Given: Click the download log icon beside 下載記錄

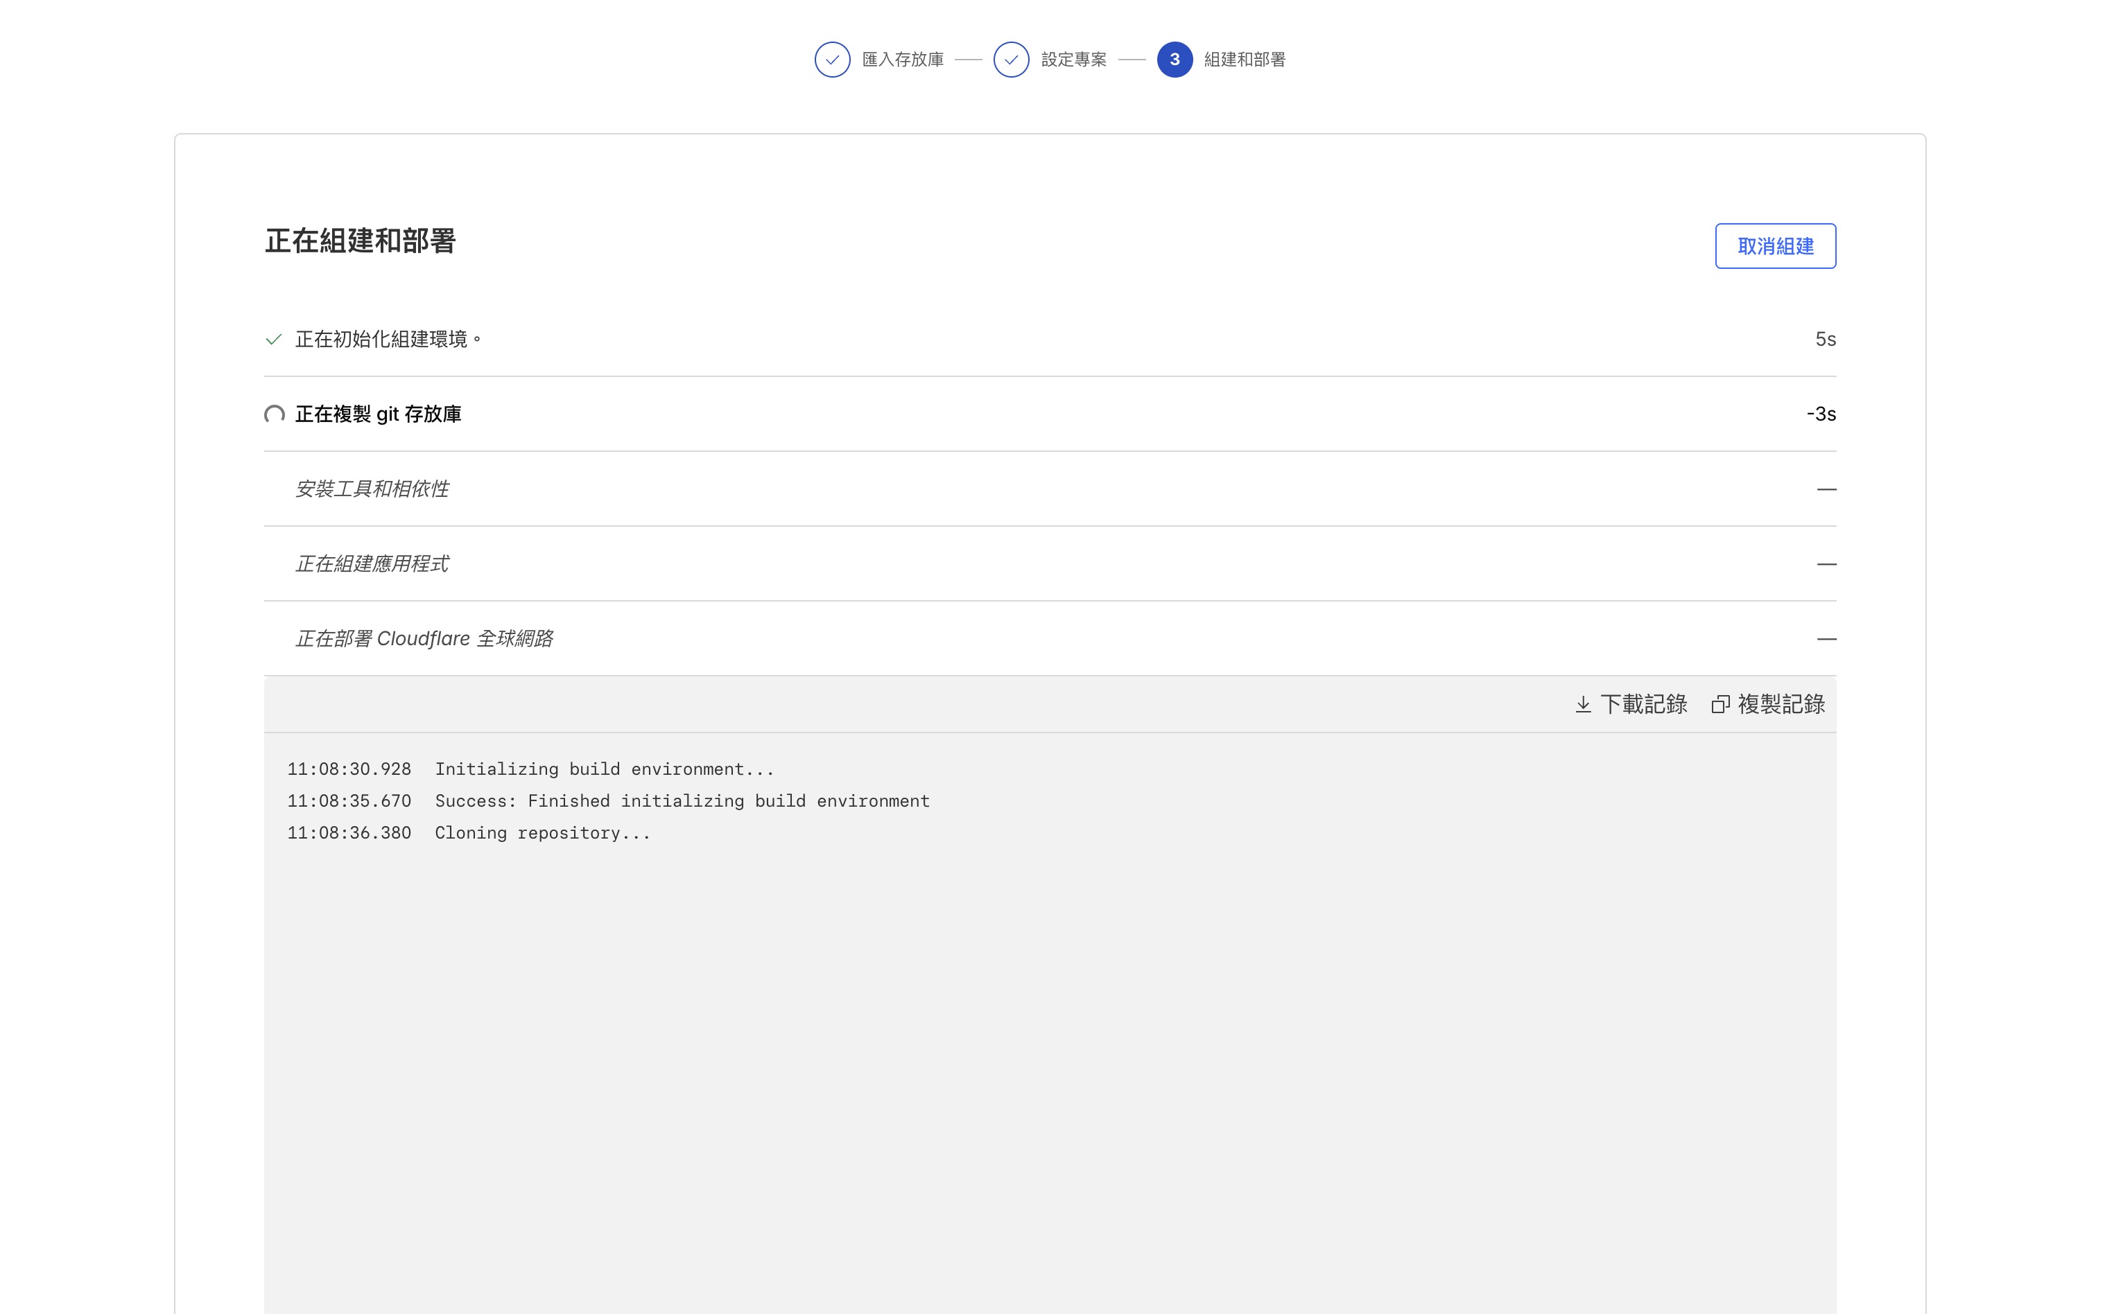Looking at the screenshot, I should [x=1584, y=704].
